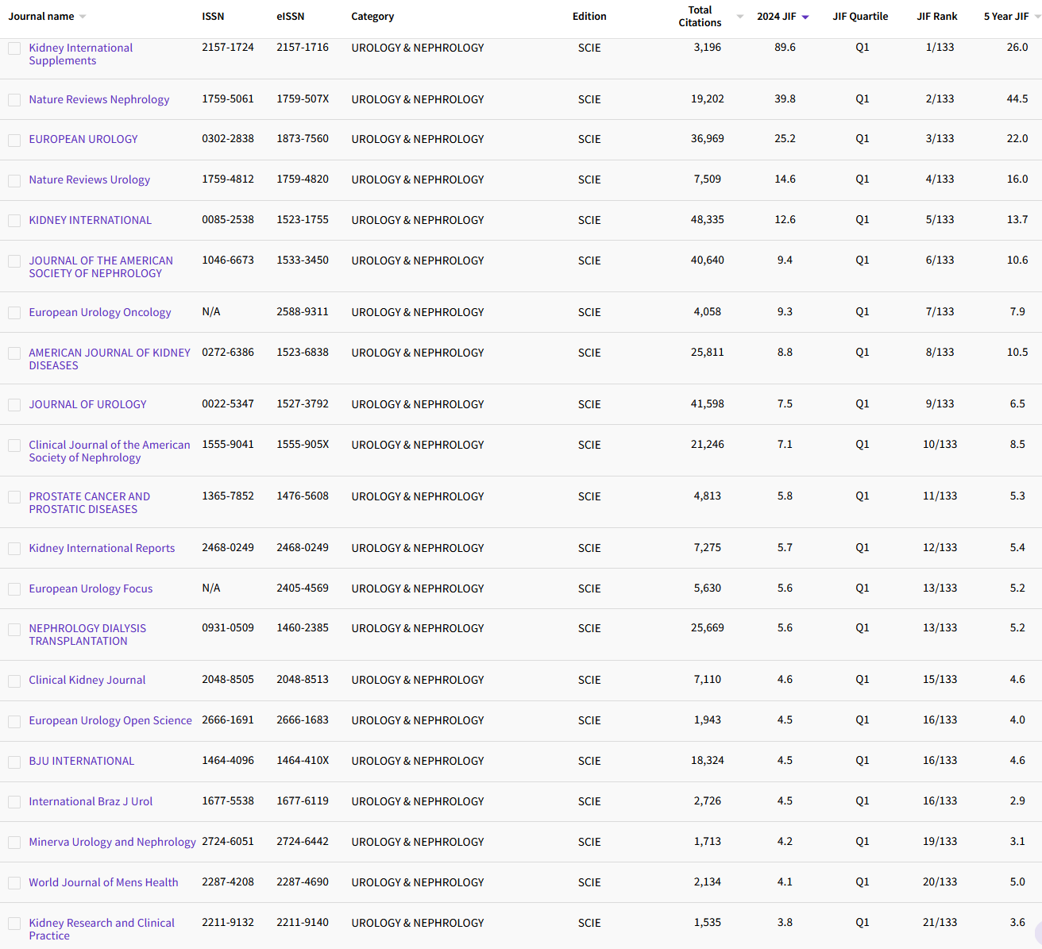Open the International Braz J Urol journal page
Viewport: 1042px width, 949px height.
pos(90,801)
